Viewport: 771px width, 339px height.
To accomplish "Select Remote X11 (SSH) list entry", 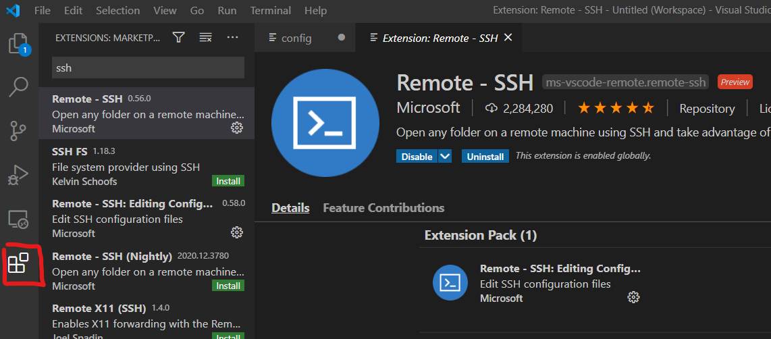I will pyautogui.click(x=147, y=318).
